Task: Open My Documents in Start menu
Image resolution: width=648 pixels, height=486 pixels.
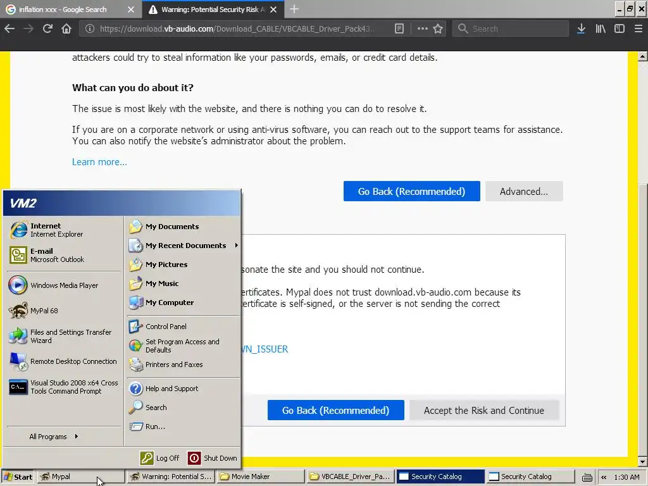Action: [x=184, y=227]
